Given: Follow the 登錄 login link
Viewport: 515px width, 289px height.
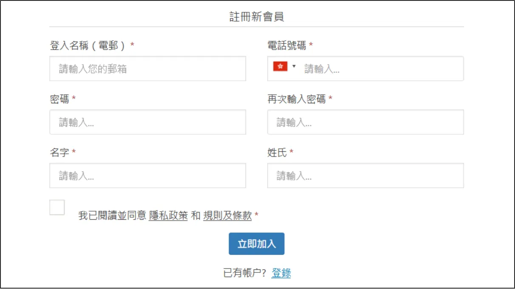Looking at the screenshot, I should point(281,273).
